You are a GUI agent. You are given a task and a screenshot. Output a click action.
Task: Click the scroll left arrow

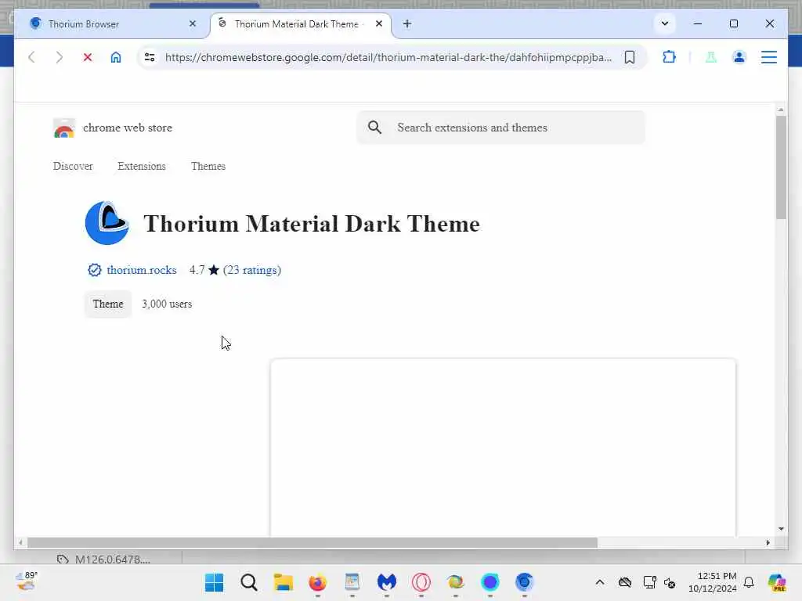pyautogui.click(x=20, y=543)
